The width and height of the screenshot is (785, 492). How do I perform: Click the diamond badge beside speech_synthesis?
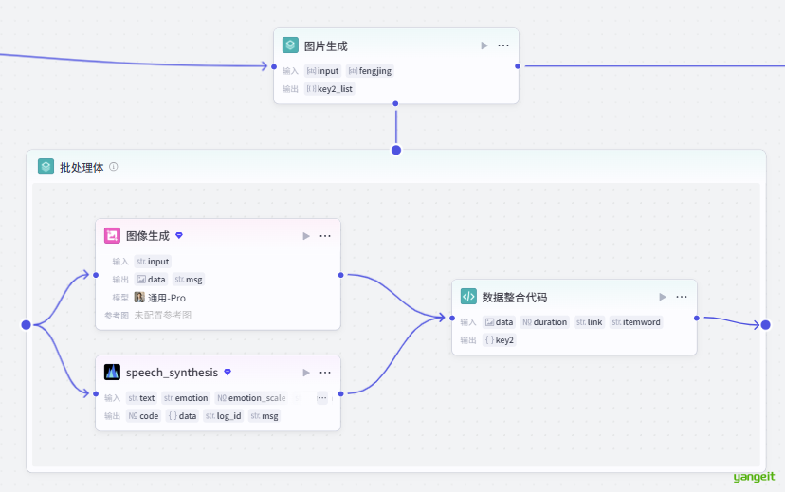click(228, 373)
